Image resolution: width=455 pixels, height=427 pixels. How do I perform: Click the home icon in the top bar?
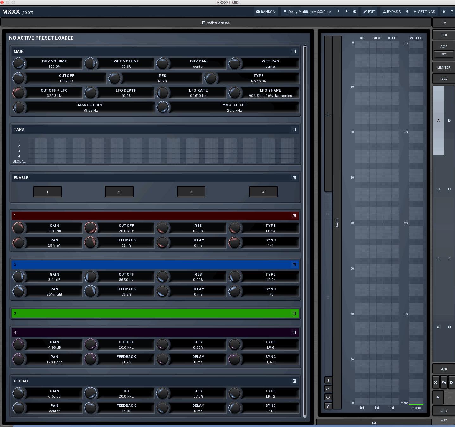point(444,11)
